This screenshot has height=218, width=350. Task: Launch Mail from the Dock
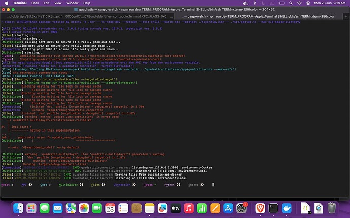click(x=58, y=209)
